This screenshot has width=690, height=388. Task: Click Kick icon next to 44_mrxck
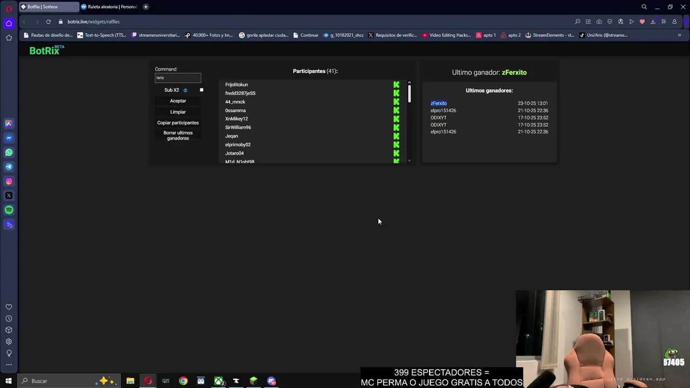[396, 102]
